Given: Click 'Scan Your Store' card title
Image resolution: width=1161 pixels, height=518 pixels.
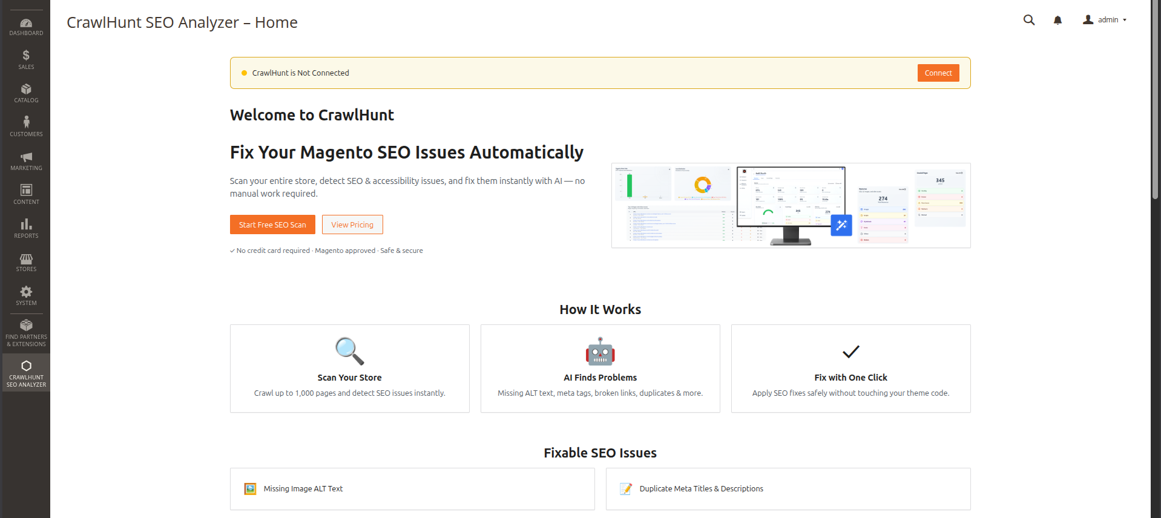Looking at the screenshot, I should (350, 378).
